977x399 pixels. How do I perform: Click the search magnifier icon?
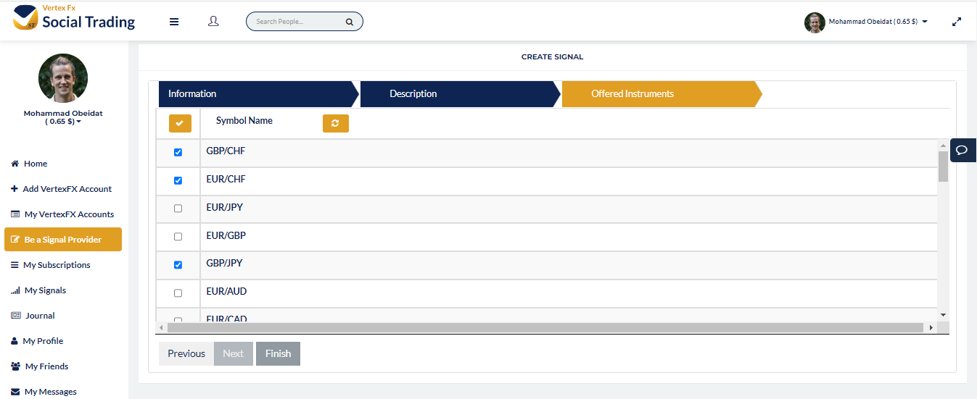click(350, 22)
